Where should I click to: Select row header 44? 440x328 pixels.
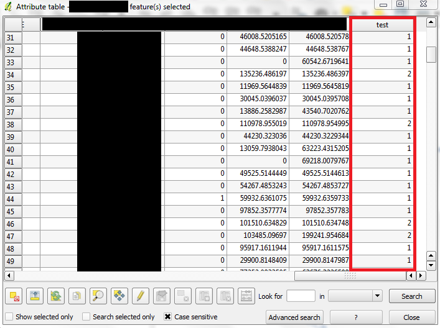(13, 199)
